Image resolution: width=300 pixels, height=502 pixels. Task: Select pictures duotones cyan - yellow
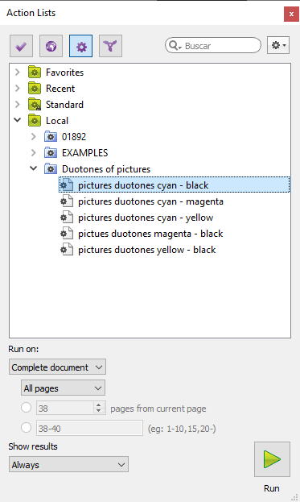146,218
